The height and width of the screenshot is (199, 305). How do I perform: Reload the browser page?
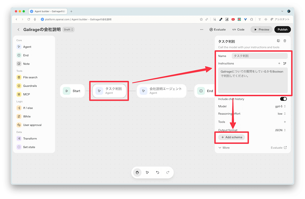coord(29,19)
